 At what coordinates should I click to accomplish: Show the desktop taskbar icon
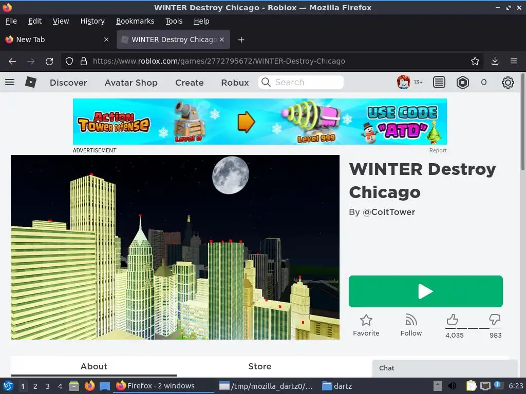pos(105,386)
